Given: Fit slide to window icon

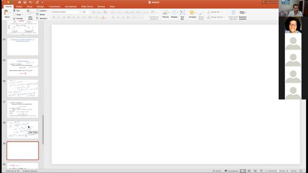Looking at the screenshot, I should [x=301, y=171].
